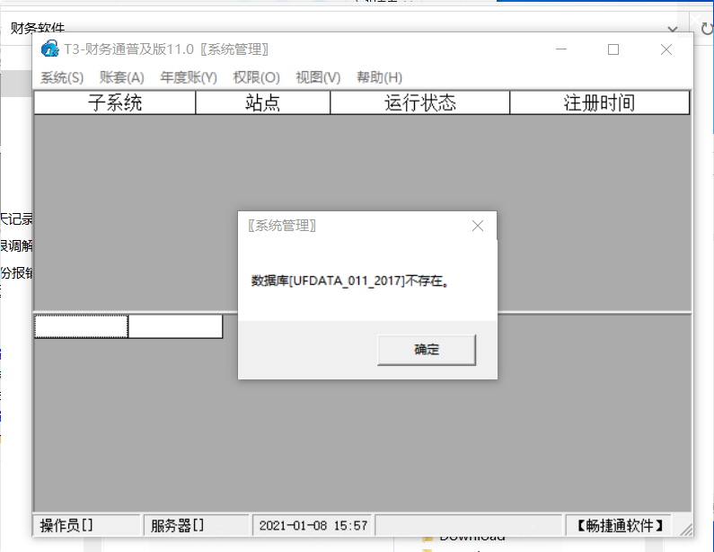Select the 站点 column header
Viewport: 714px width, 552px height.
click(x=263, y=102)
